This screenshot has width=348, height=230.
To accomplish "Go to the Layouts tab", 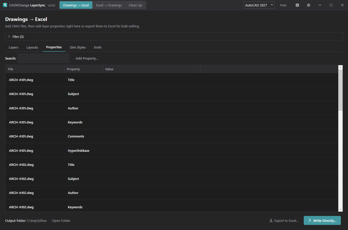I will (x=32, y=48).
